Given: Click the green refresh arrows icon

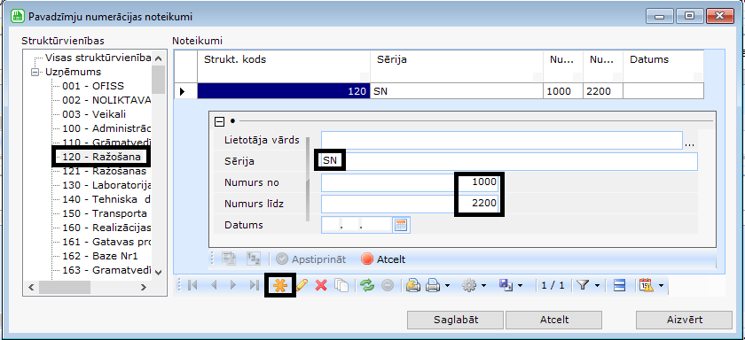Looking at the screenshot, I should pos(367,285).
